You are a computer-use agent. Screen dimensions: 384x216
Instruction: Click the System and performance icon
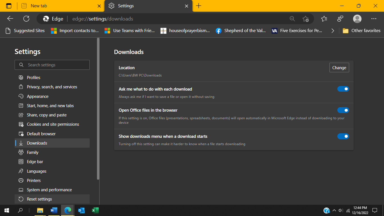pyautogui.click(x=21, y=190)
